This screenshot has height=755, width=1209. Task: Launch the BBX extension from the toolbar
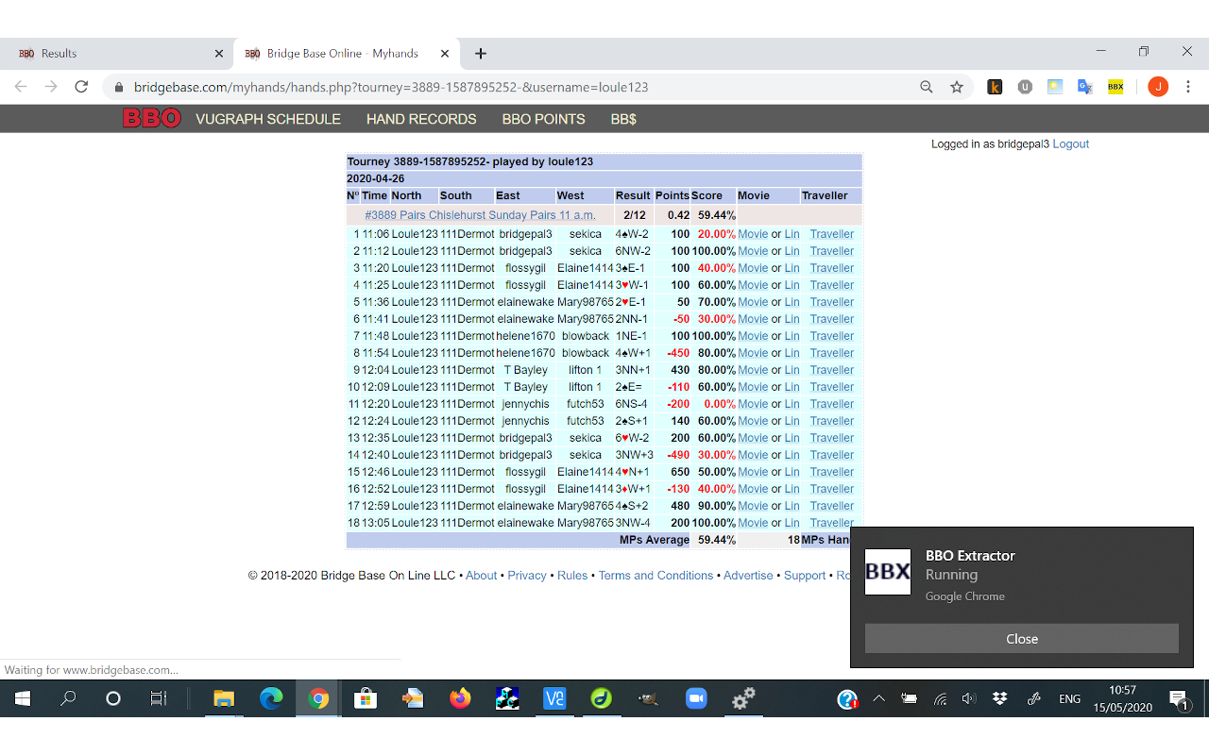point(1115,87)
